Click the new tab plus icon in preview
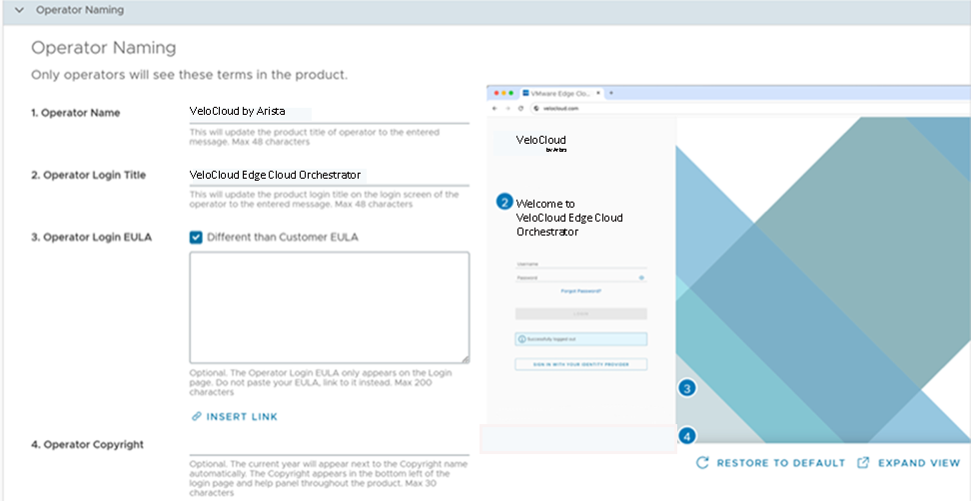Screen dimensions: 971x501 [611, 93]
